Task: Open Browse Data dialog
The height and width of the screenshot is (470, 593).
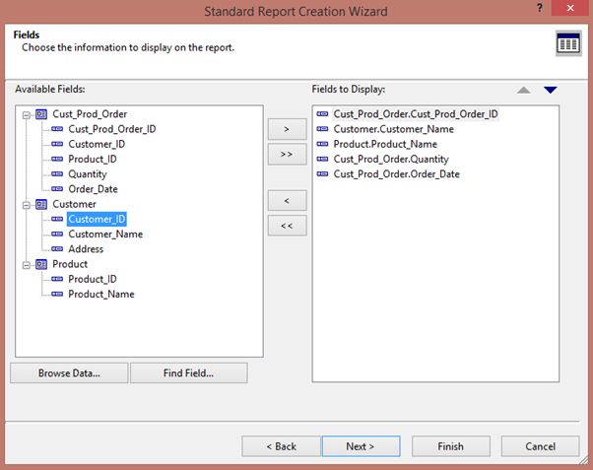Action: 69,373
